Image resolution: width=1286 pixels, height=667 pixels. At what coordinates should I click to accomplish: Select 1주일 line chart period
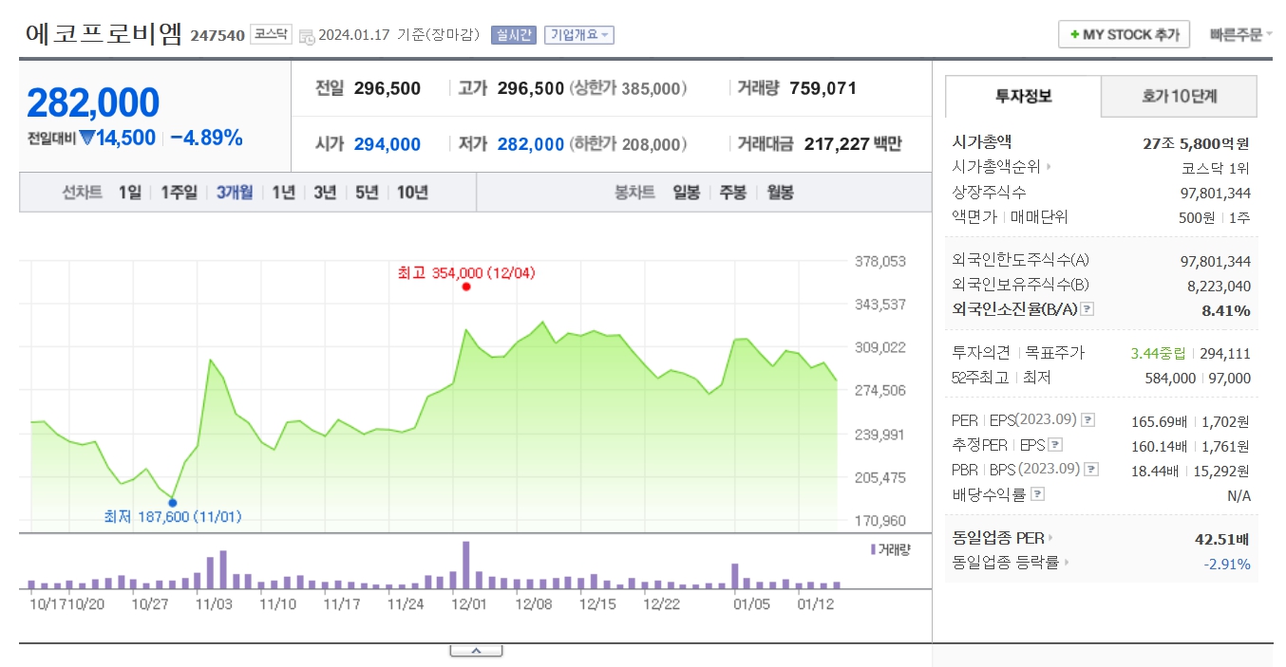click(179, 193)
